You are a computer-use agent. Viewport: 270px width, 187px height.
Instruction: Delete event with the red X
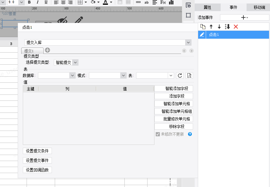pos(236,27)
